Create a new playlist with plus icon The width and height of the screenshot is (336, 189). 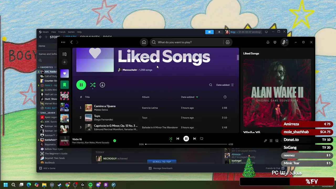click(x=65, y=62)
